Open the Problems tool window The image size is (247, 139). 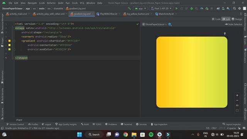point(111,124)
